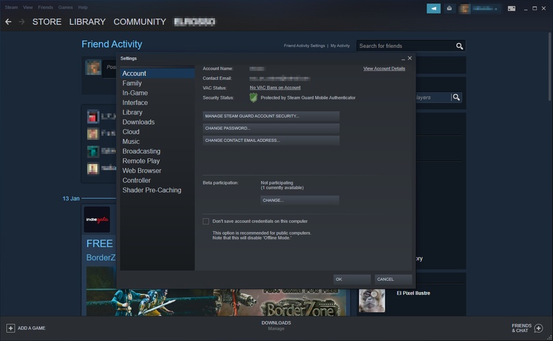Image resolution: width=553 pixels, height=341 pixels.
Task: Open Friend Activity Settings link
Action: click(304, 46)
